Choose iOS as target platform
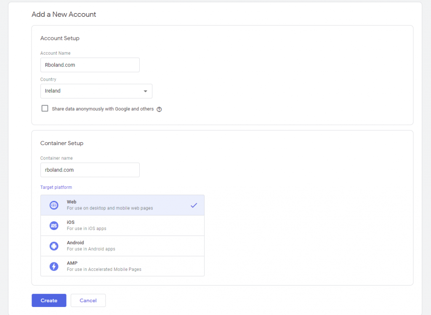431x315 pixels. (122, 226)
